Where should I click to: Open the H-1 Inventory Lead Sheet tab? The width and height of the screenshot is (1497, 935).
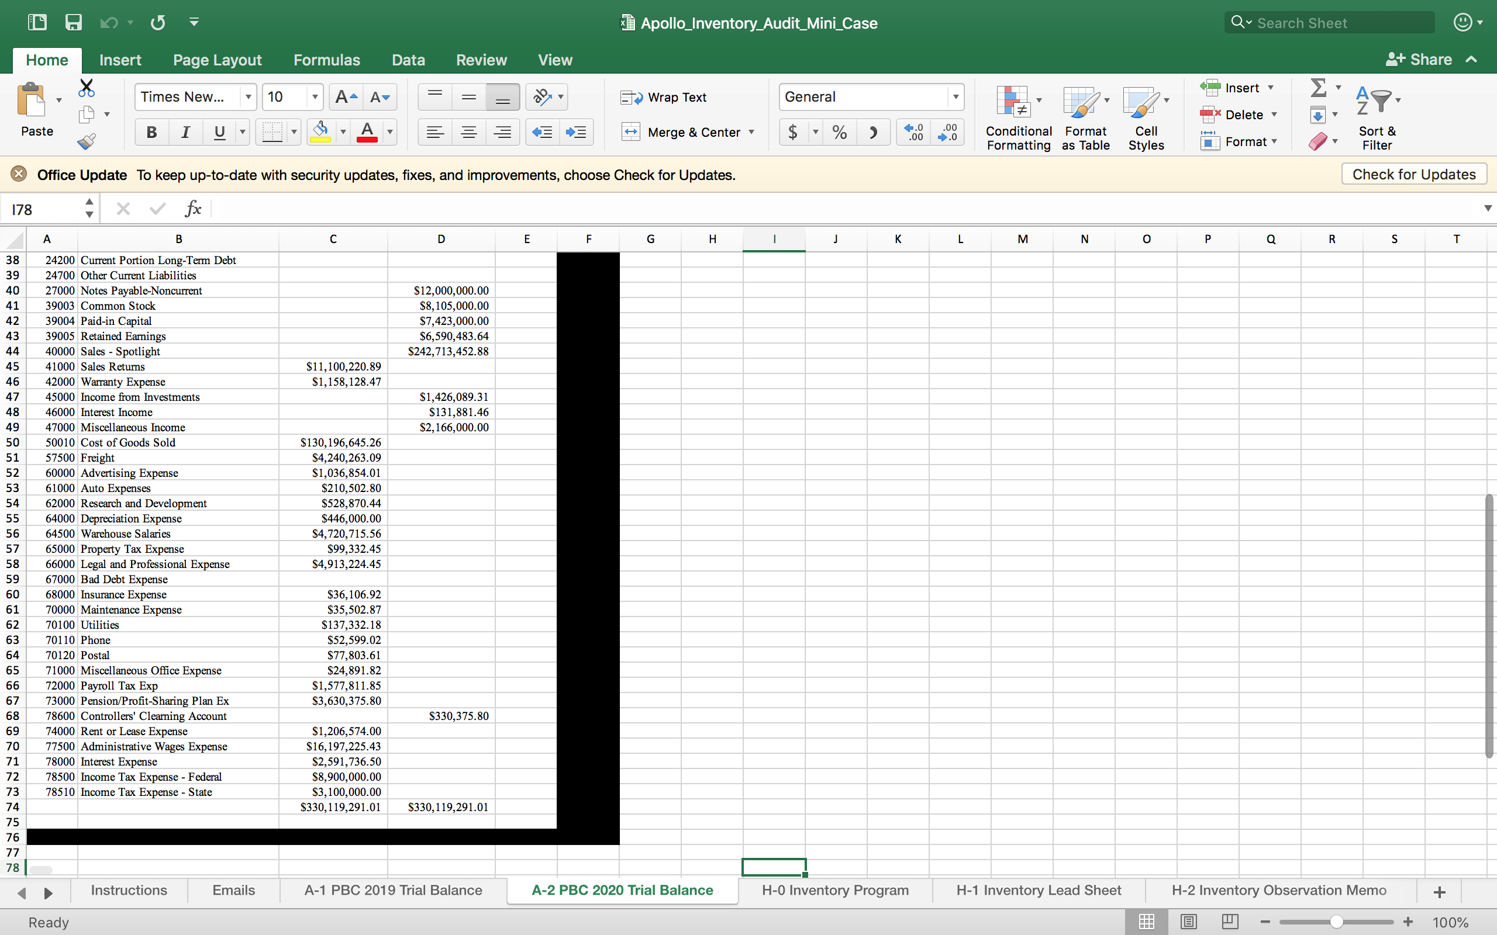(1038, 890)
